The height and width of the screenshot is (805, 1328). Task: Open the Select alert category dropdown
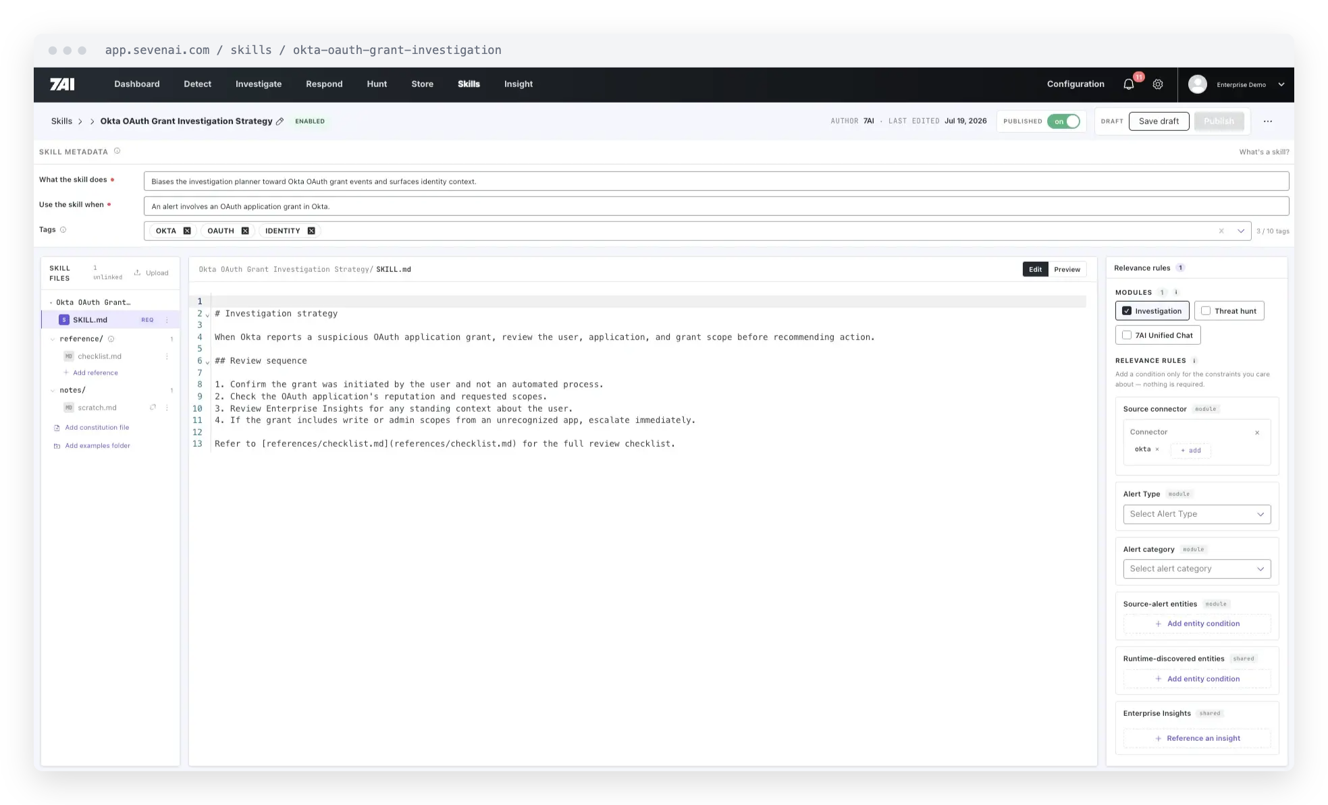point(1196,569)
